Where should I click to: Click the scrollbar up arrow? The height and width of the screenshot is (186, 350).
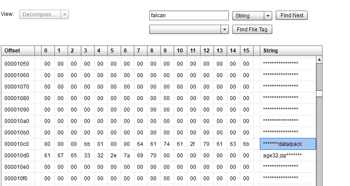click(319, 60)
